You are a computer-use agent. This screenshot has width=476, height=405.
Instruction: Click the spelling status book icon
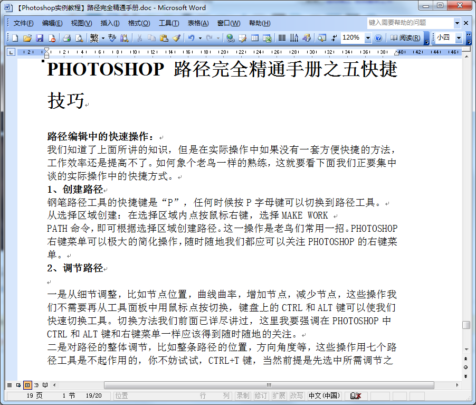[356, 395]
